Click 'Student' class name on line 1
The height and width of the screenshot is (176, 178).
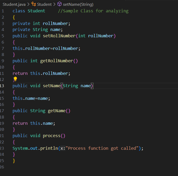click(36, 11)
